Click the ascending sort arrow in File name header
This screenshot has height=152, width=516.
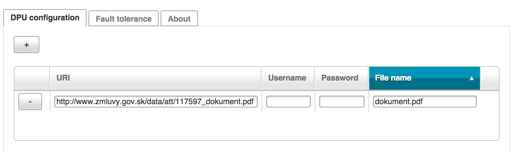coord(471,78)
